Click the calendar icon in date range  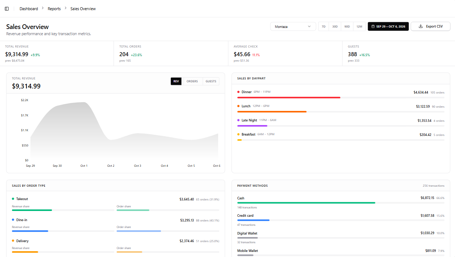pos(373,26)
